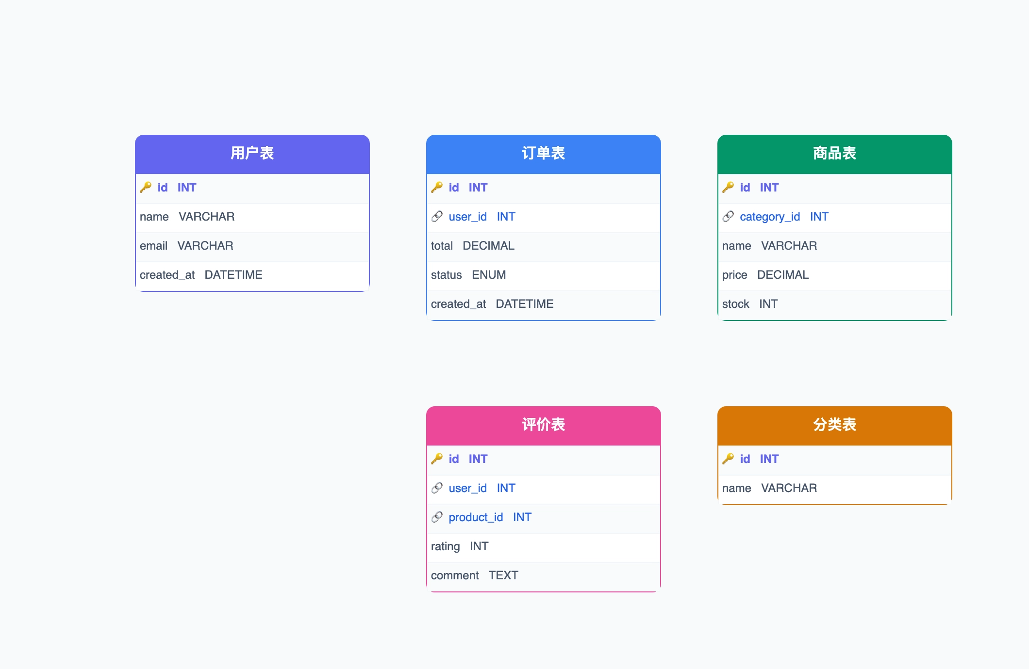Click the primary key icon in 分类表
This screenshot has height=669, width=1029.
click(728, 459)
